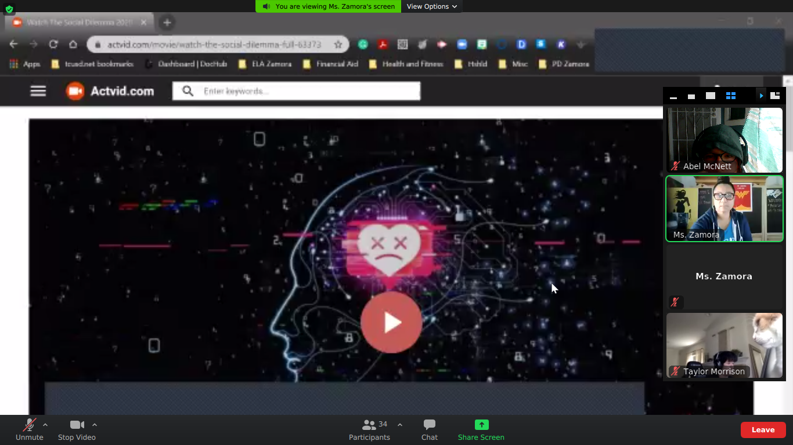Click the blue S extension icon
This screenshot has width=793, height=445.
(x=541, y=44)
